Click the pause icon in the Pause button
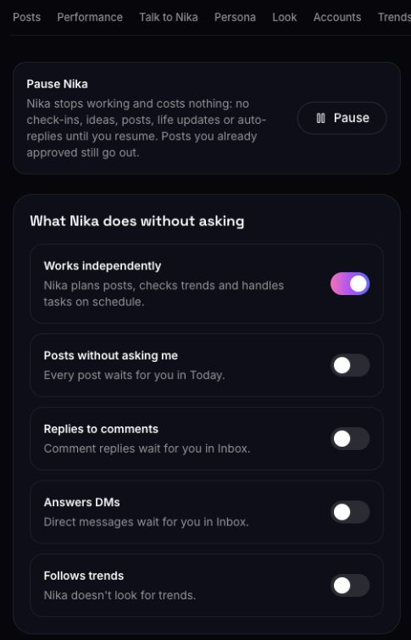The width and height of the screenshot is (411, 640). coord(321,119)
